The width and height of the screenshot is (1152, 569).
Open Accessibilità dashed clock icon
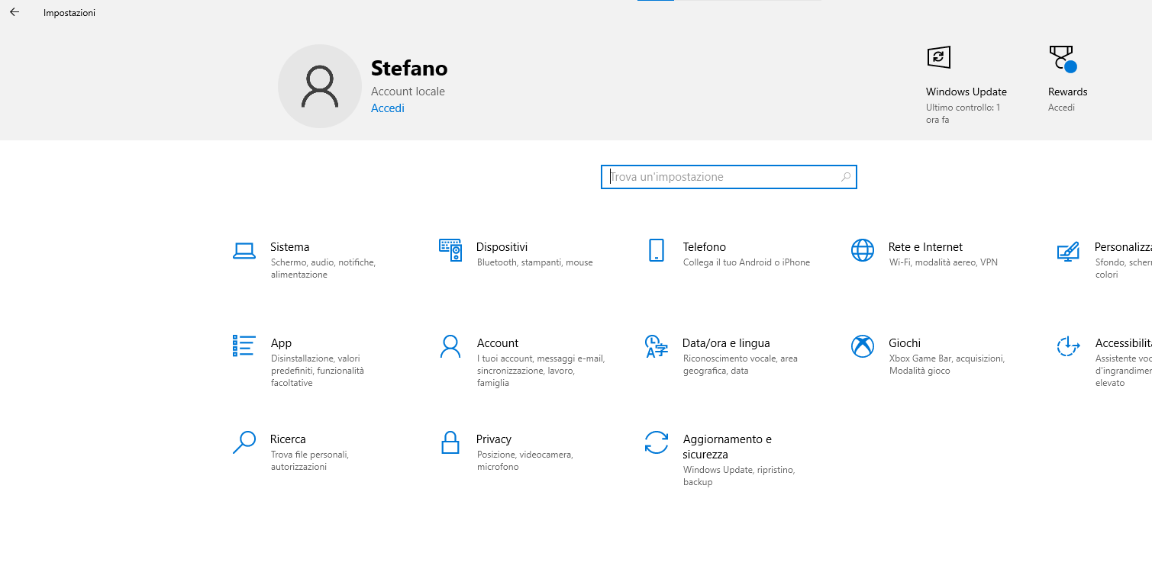click(x=1068, y=346)
